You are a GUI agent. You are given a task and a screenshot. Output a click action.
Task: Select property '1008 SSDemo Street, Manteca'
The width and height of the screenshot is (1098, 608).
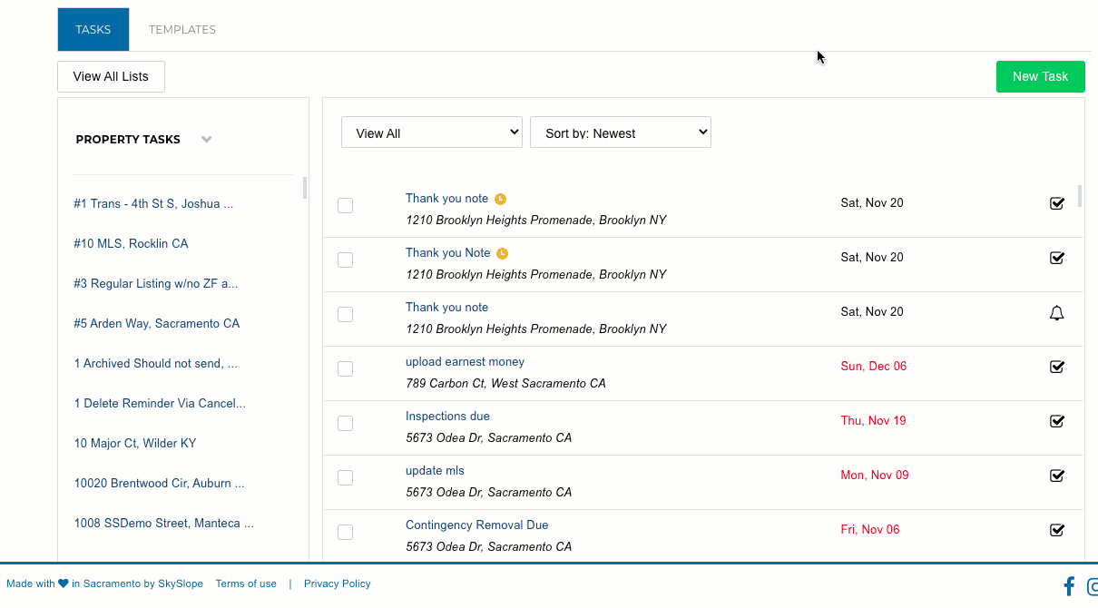(163, 524)
